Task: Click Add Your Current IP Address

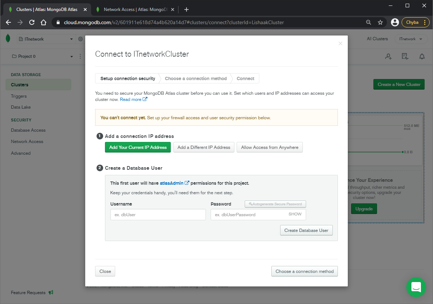Action: pyautogui.click(x=138, y=147)
